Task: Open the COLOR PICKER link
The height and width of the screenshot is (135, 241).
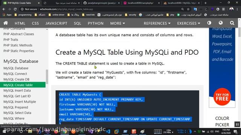Action: pos(222,121)
